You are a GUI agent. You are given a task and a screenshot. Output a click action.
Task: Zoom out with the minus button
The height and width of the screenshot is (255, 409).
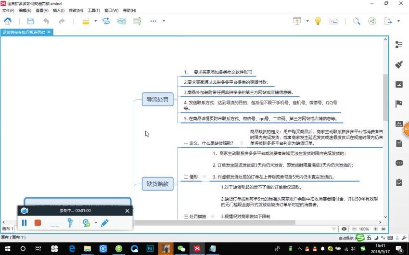coord(354,229)
